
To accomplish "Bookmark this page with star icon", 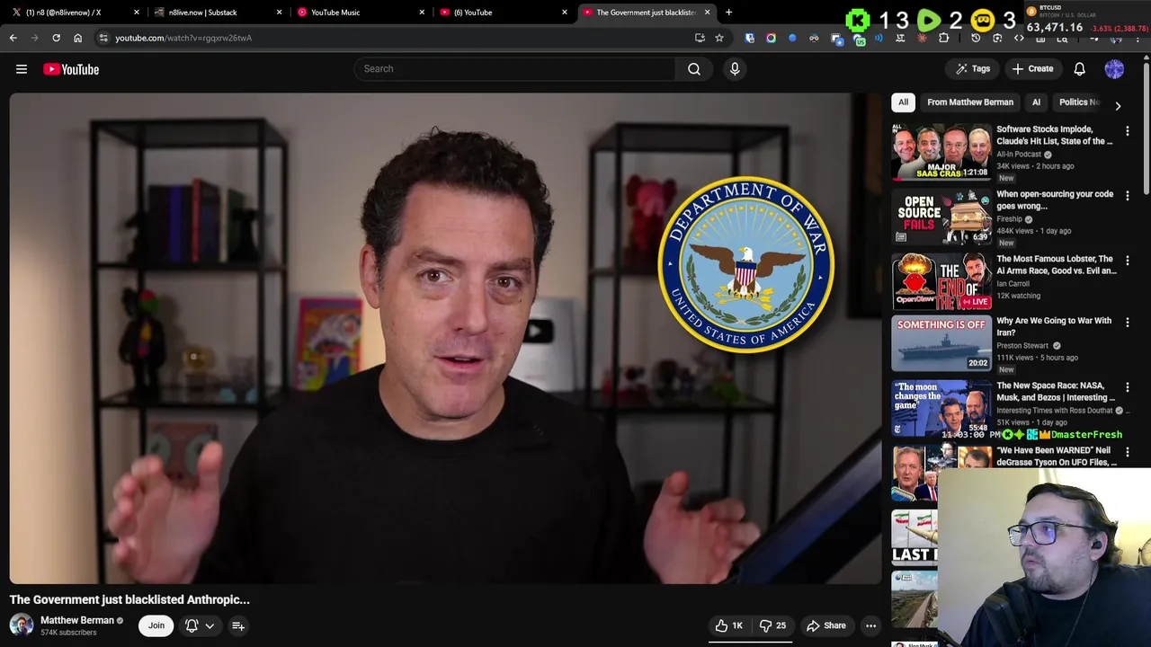I will tap(719, 38).
